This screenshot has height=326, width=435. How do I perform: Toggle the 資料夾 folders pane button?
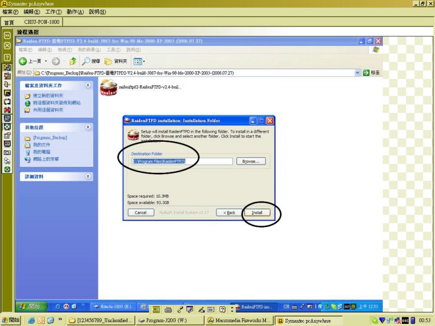coord(116,61)
